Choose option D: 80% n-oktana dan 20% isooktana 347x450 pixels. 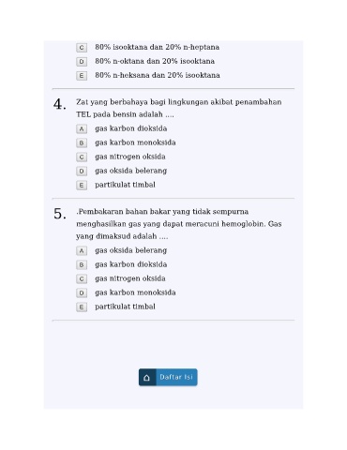(x=82, y=62)
